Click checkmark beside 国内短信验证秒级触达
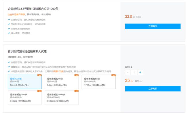 (9, 24)
